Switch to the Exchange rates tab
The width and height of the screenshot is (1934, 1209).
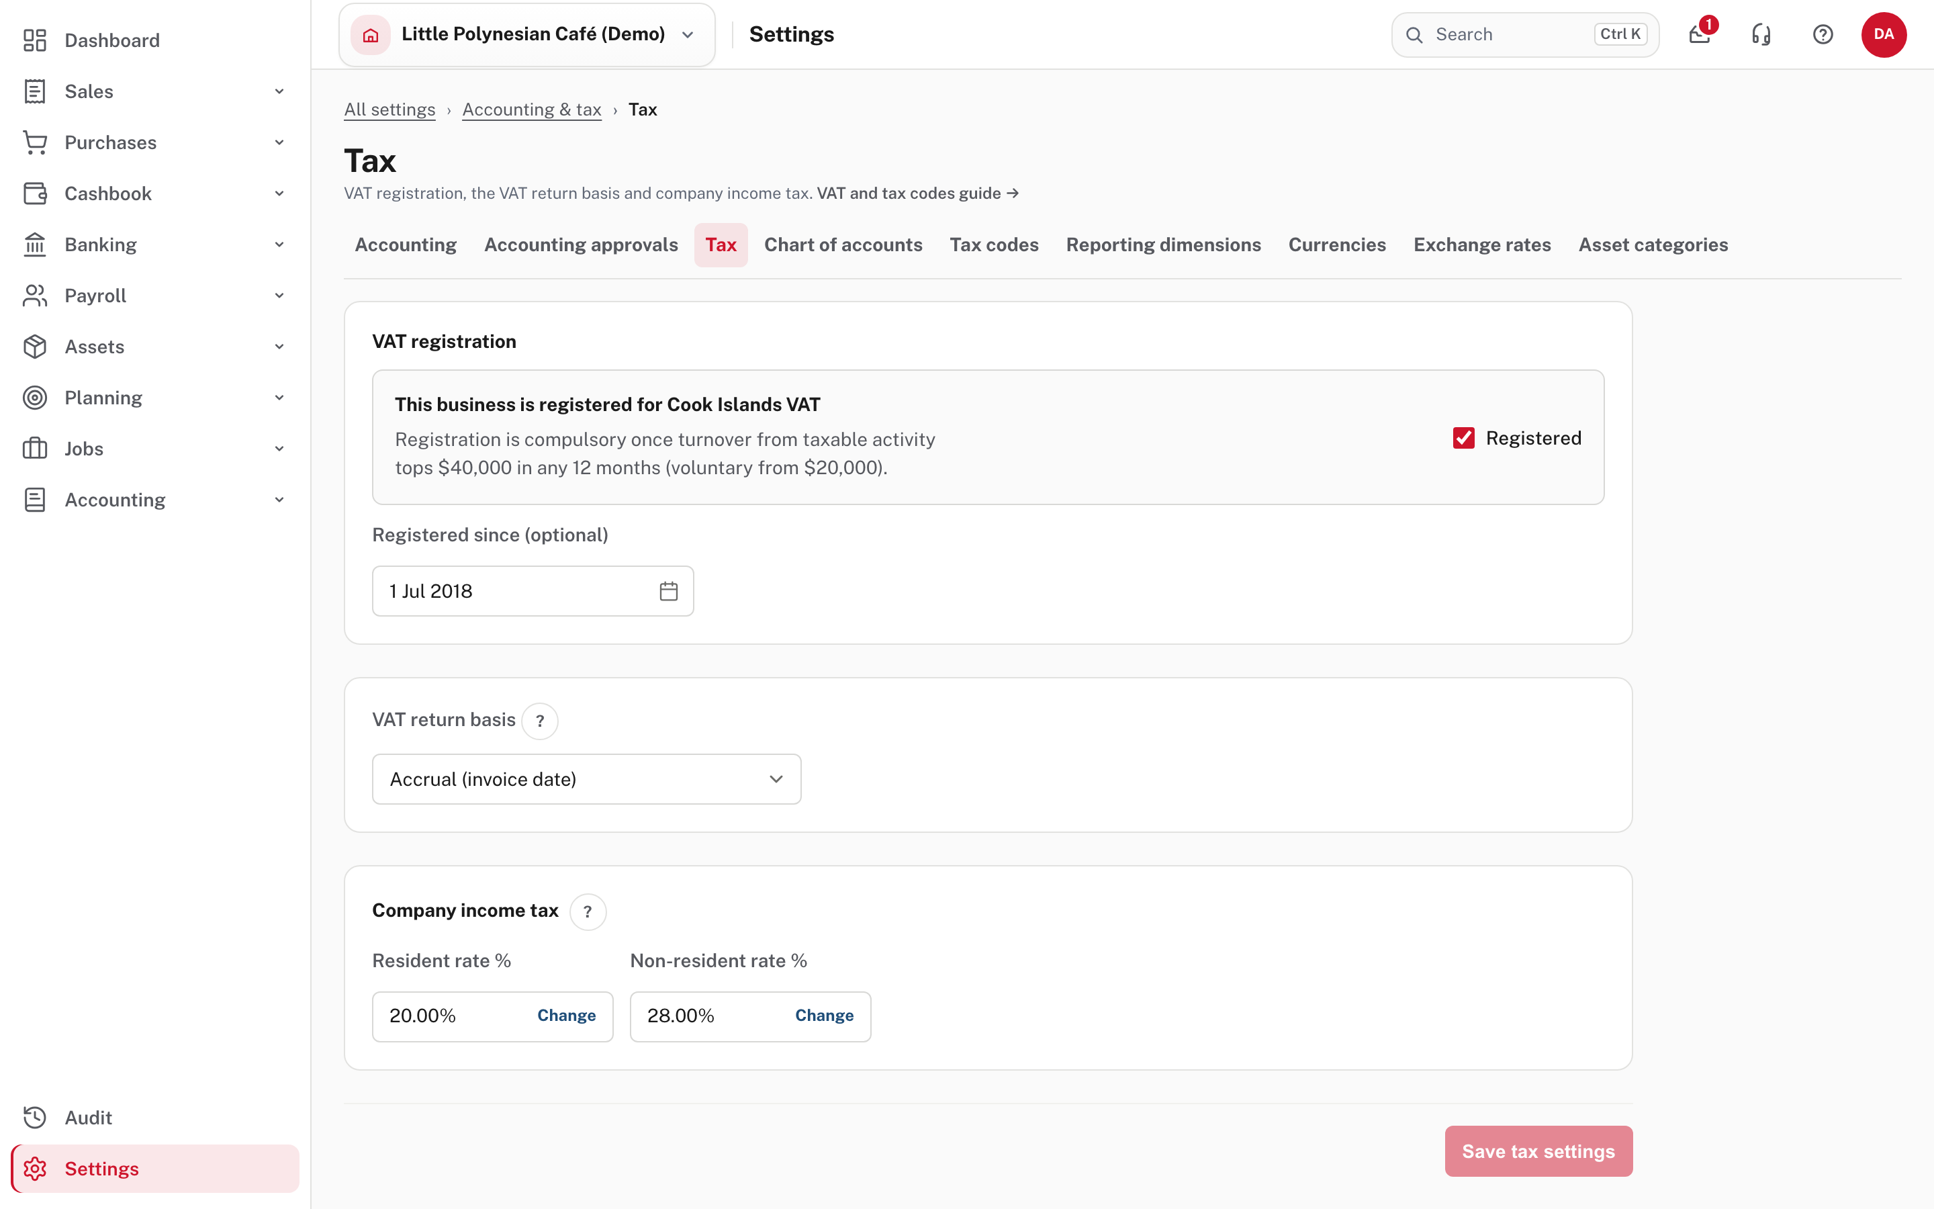point(1481,244)
